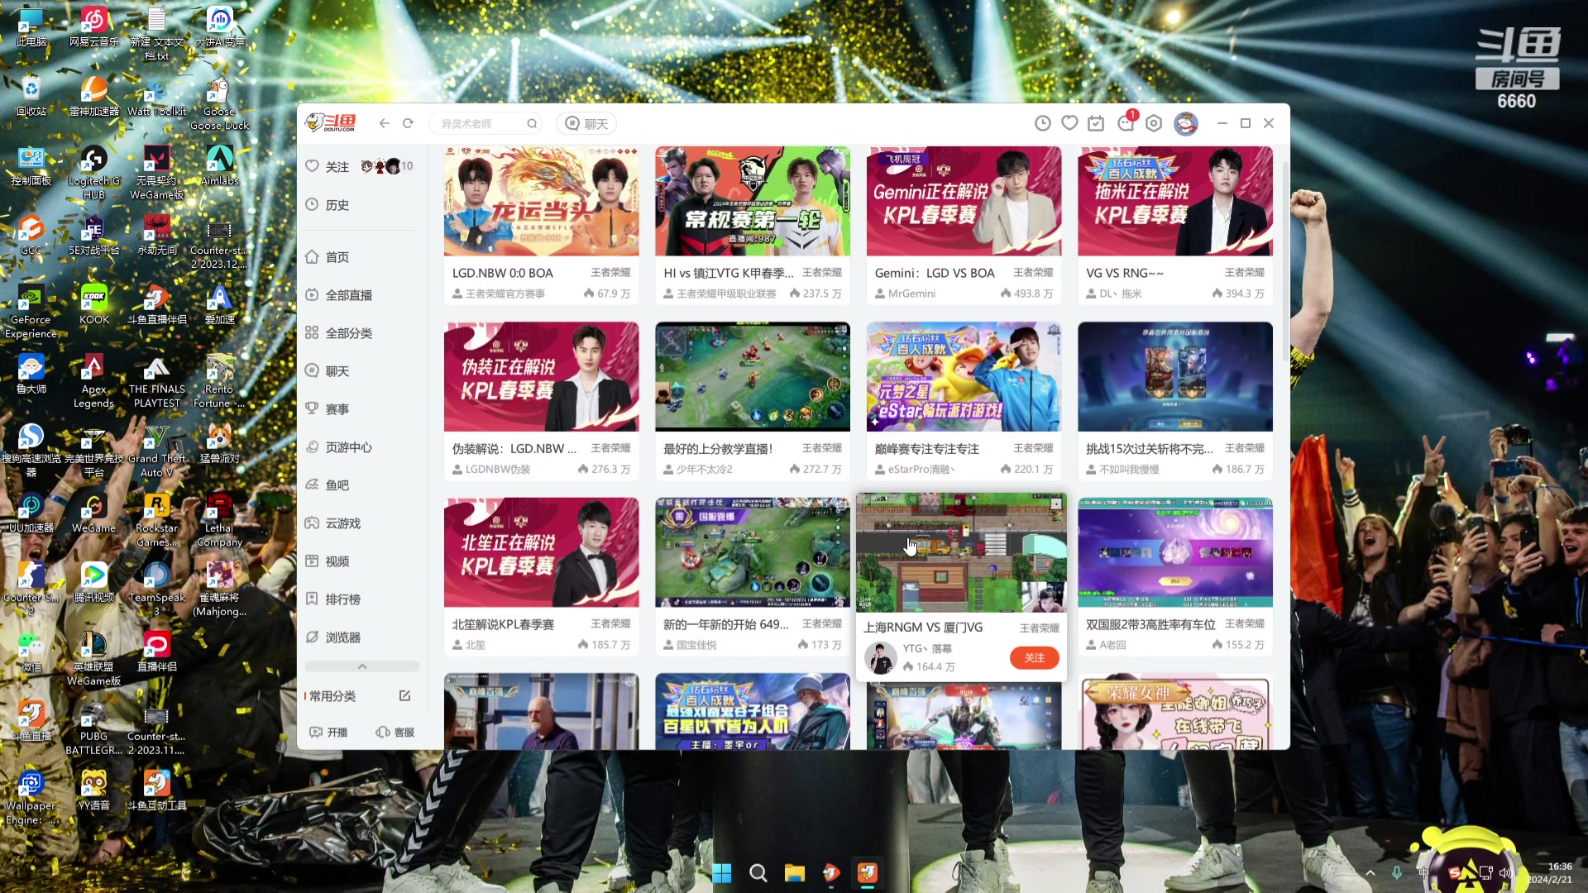Click streamer name MrGemini
This screenshot has height=893, width=1588.
[911, 294]
